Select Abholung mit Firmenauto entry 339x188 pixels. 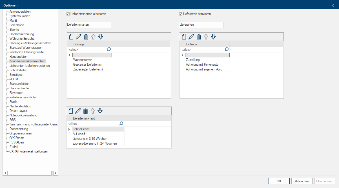click(x=202, y=65)
